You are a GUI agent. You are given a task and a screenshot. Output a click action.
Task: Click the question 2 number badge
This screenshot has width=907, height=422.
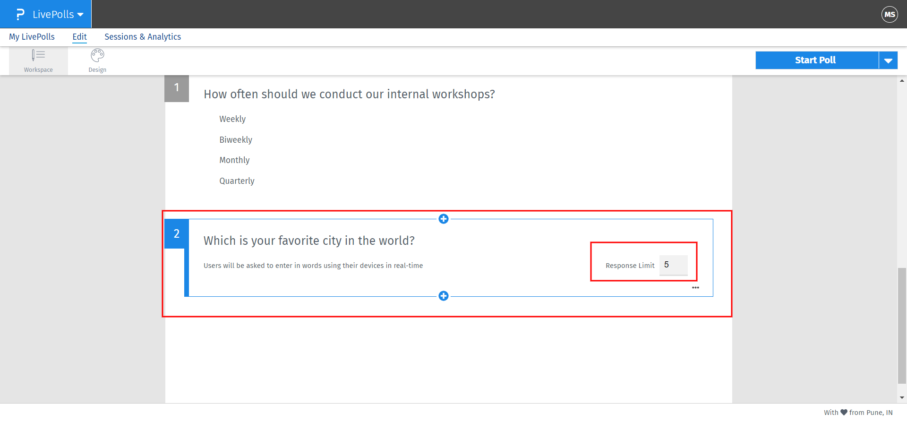tap(177, 233)
